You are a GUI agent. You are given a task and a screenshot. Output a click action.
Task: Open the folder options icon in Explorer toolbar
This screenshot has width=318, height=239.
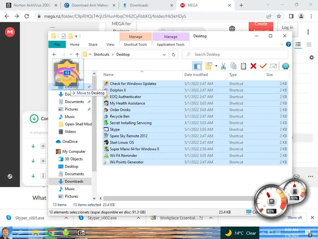pos(209,66)
